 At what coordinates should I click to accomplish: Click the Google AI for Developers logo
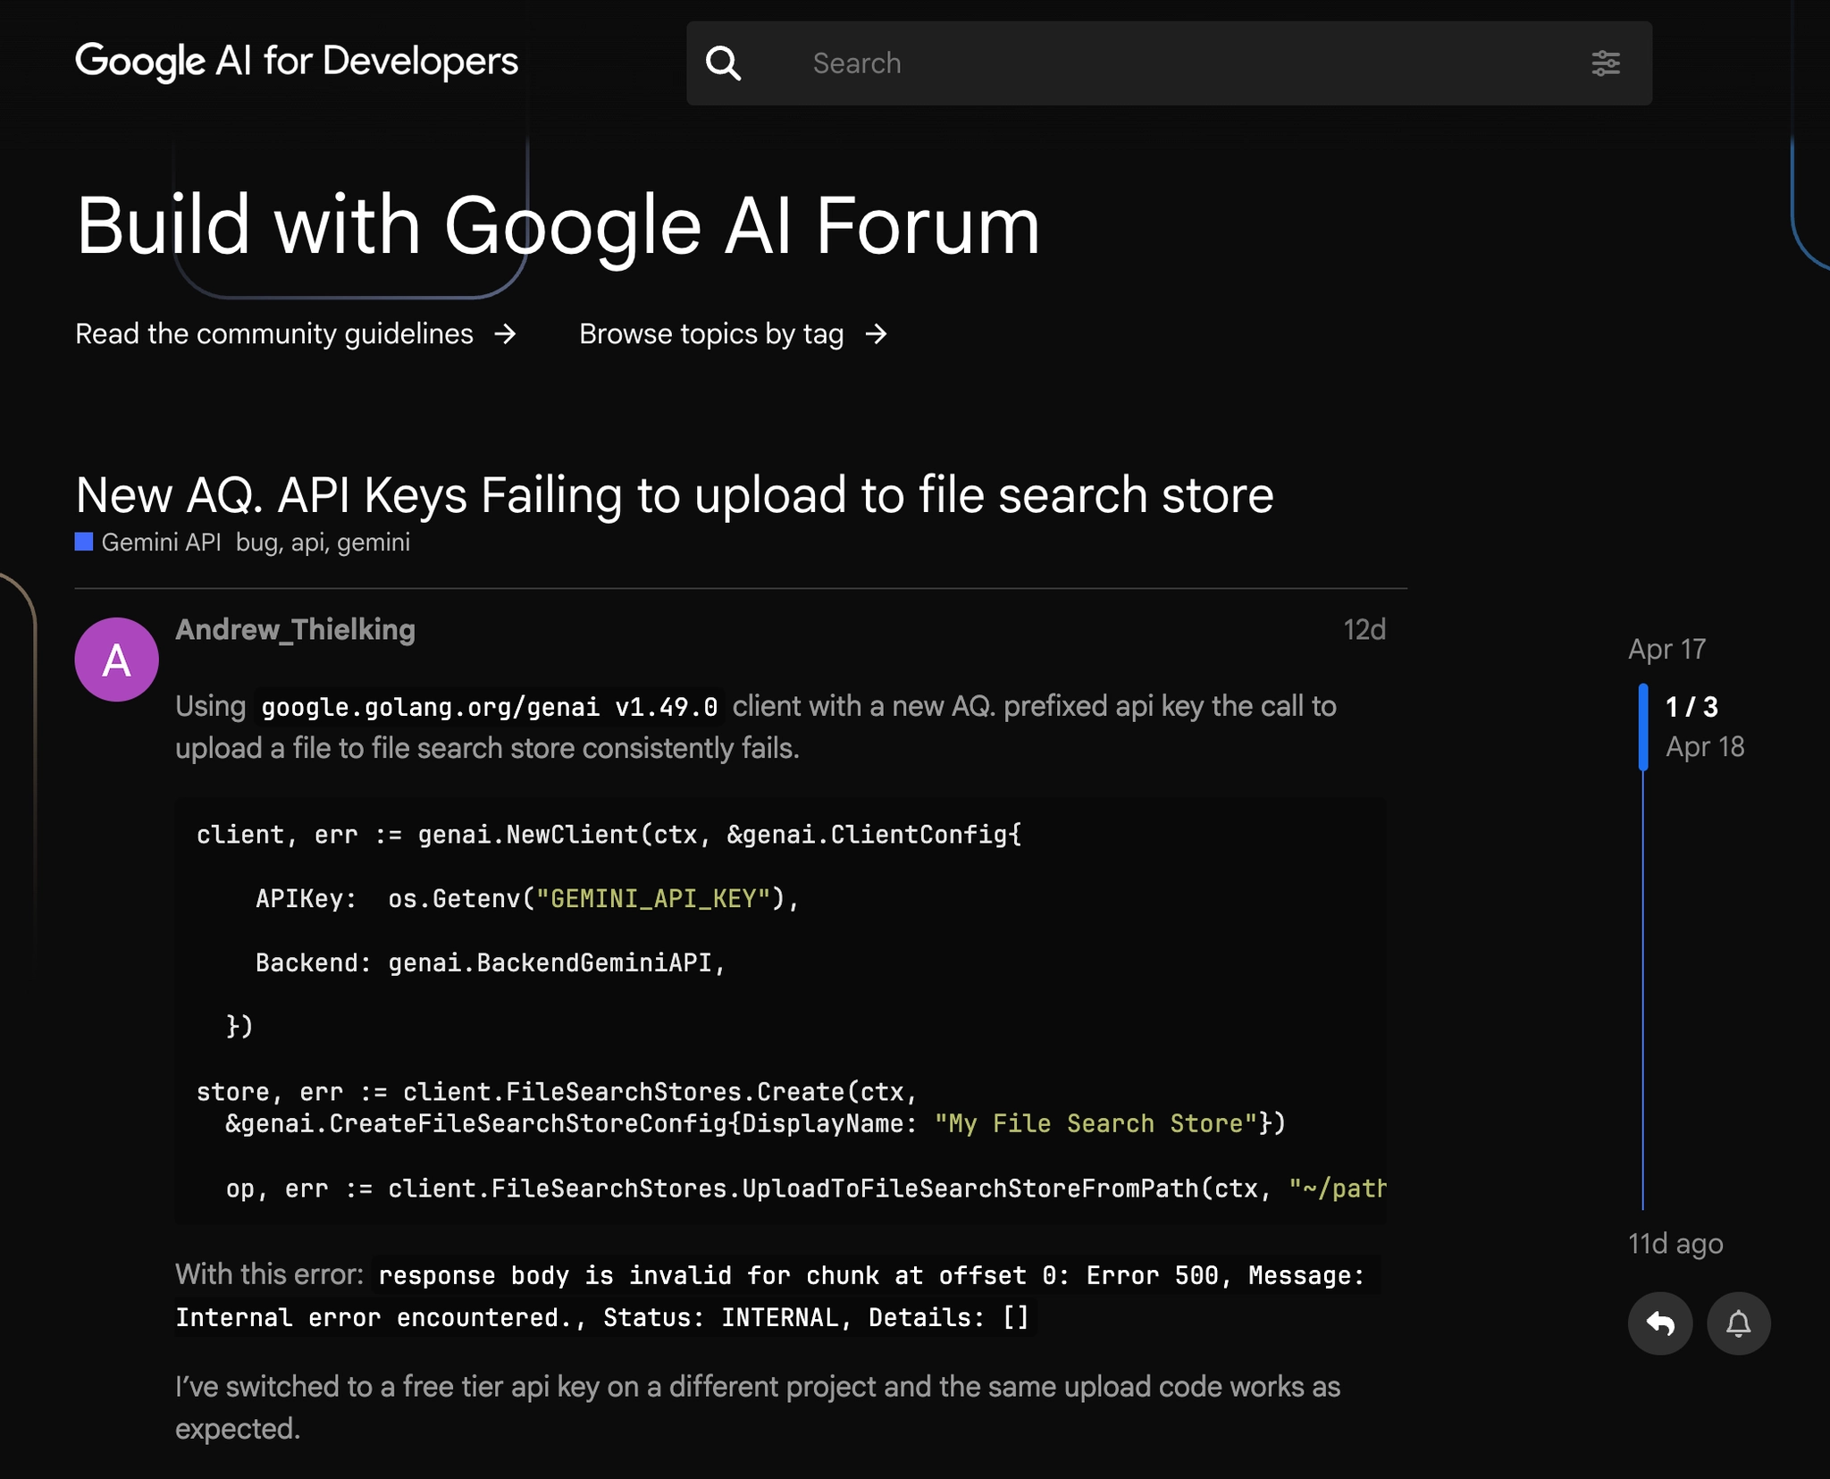click(296, 62)
